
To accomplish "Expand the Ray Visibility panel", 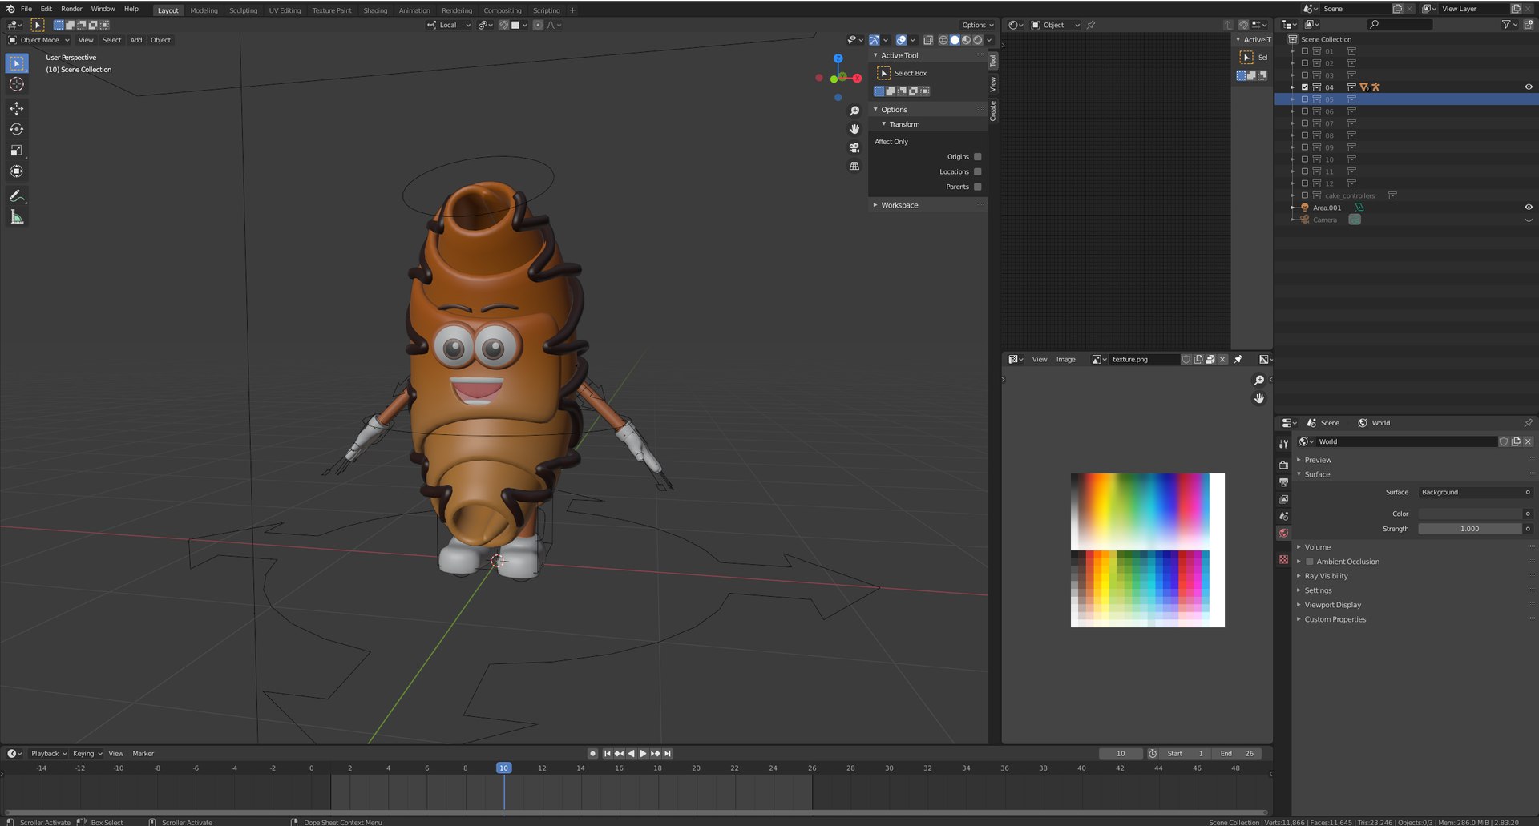I will [1326, 576].
